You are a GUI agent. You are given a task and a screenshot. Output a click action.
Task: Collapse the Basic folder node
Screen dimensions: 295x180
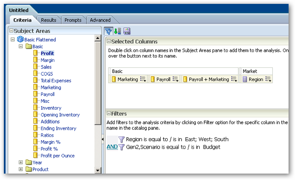pyautogui.click(x=21, y=46)
